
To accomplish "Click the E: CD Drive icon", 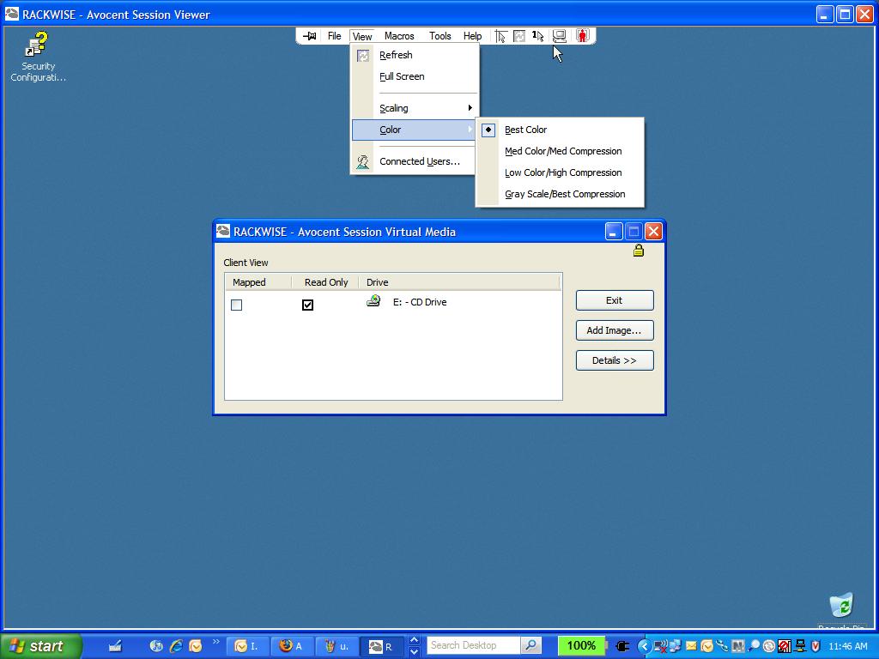I will 373,301.
